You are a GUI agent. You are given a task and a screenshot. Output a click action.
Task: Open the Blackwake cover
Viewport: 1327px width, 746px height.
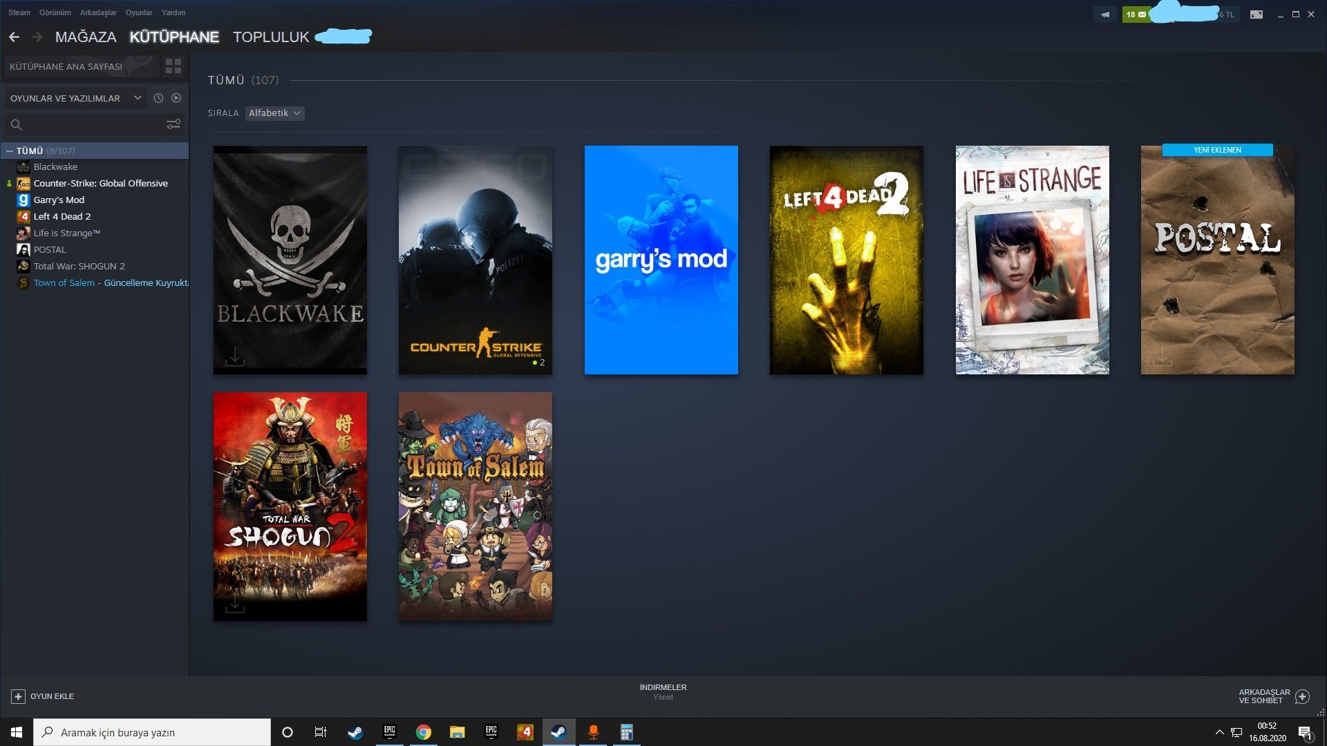290,260
